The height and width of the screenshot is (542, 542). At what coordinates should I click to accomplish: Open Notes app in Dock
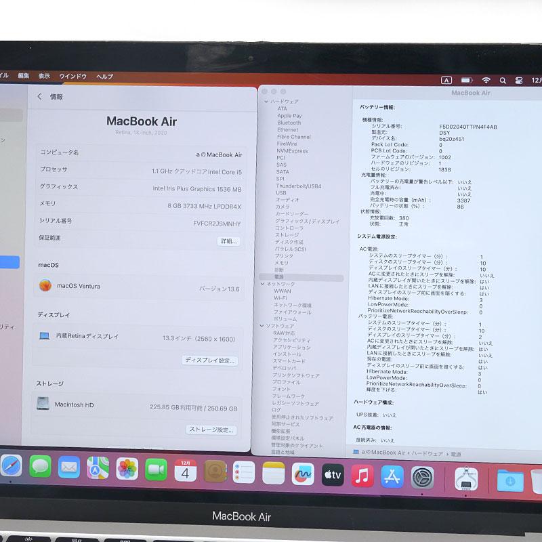click(274, 473)
